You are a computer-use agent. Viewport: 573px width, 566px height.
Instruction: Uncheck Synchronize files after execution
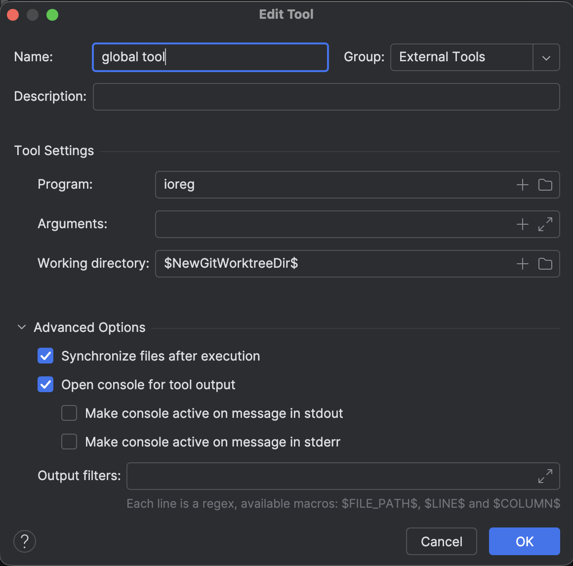click(x=45, y=356)
